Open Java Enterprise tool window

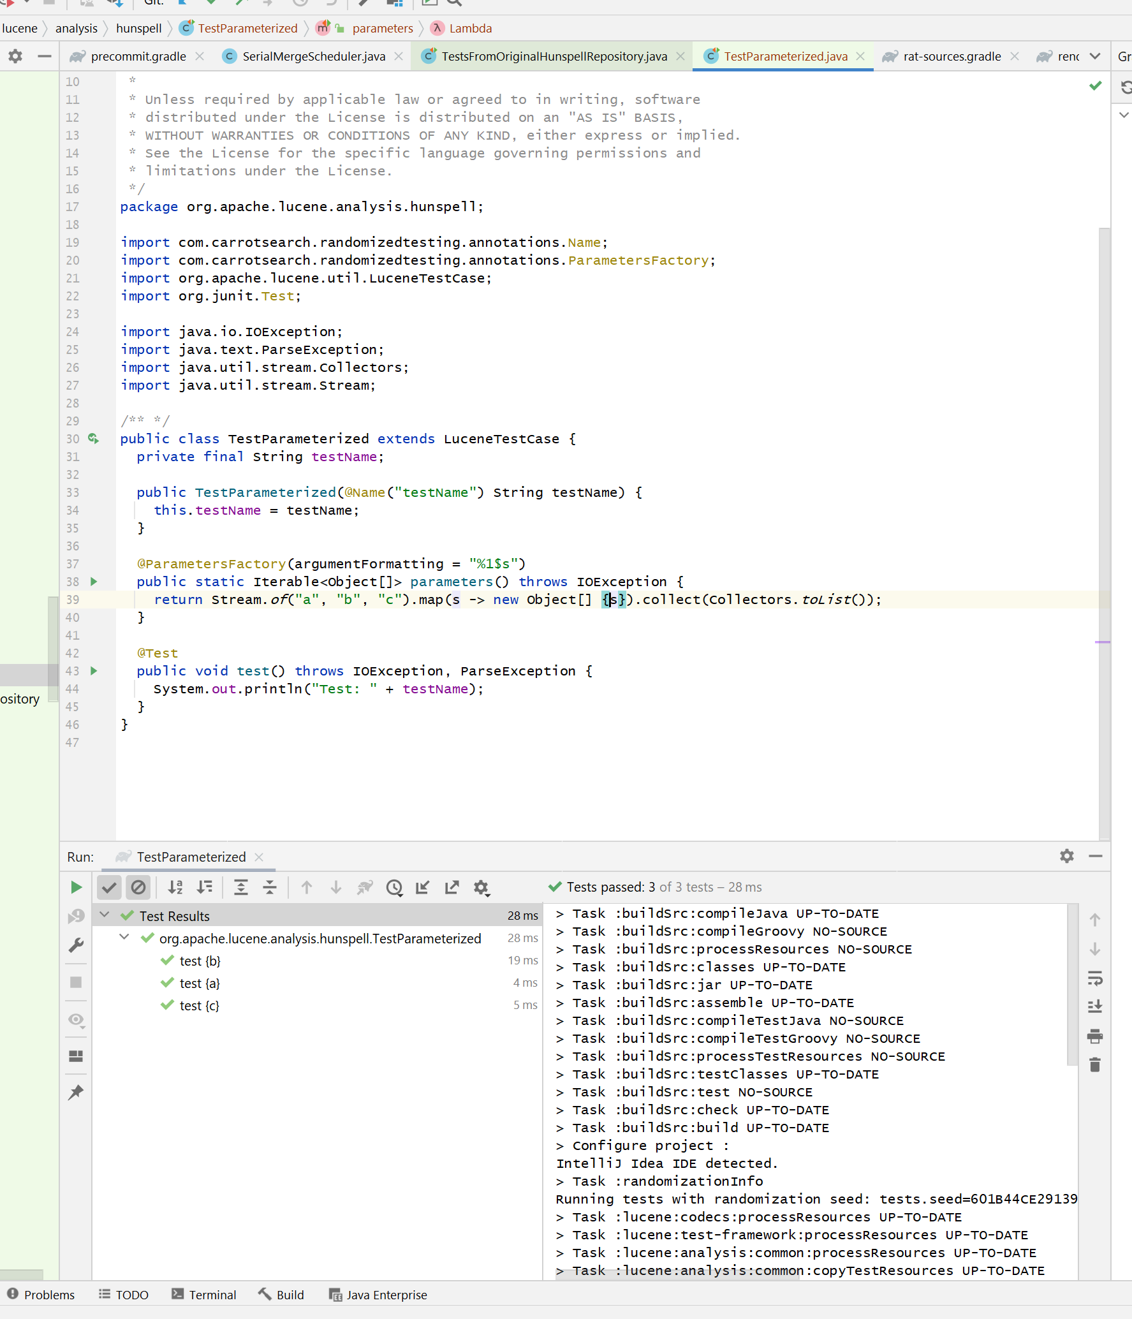(x=378, y=1295)
